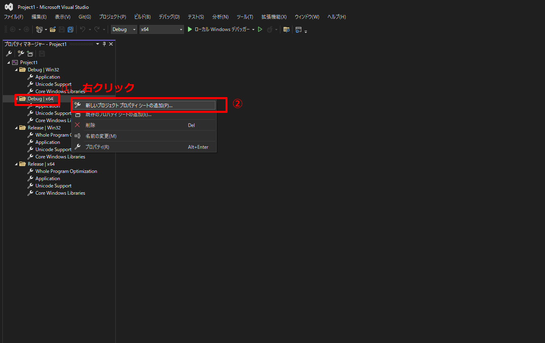Open the x64 solution platform dropdown

point(161,29)
